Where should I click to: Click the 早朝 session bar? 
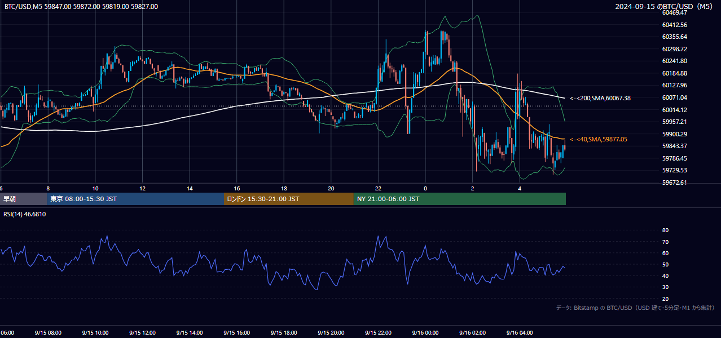(x=23, y=199)
